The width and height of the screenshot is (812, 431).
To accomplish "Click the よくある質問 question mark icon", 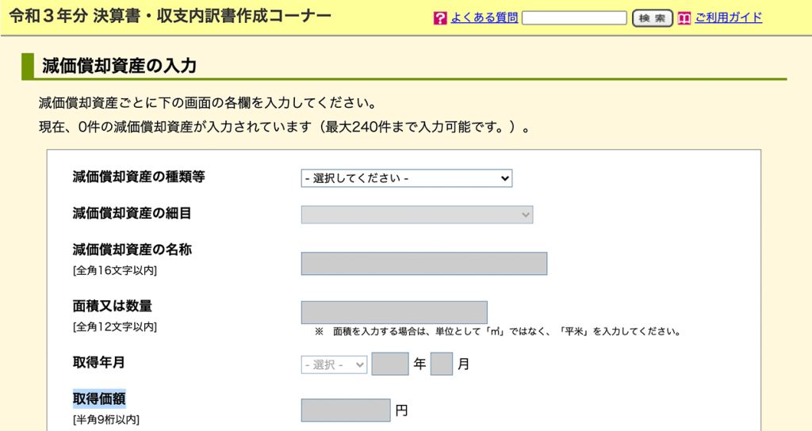I will (x=441, y=18).
